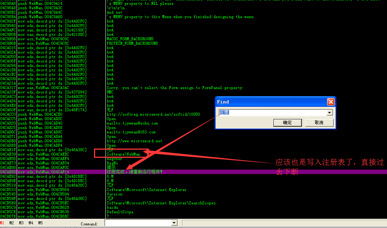This screenshot has height=228, width=387.
Task: Select the baidu string row
Action: (112, 208)
